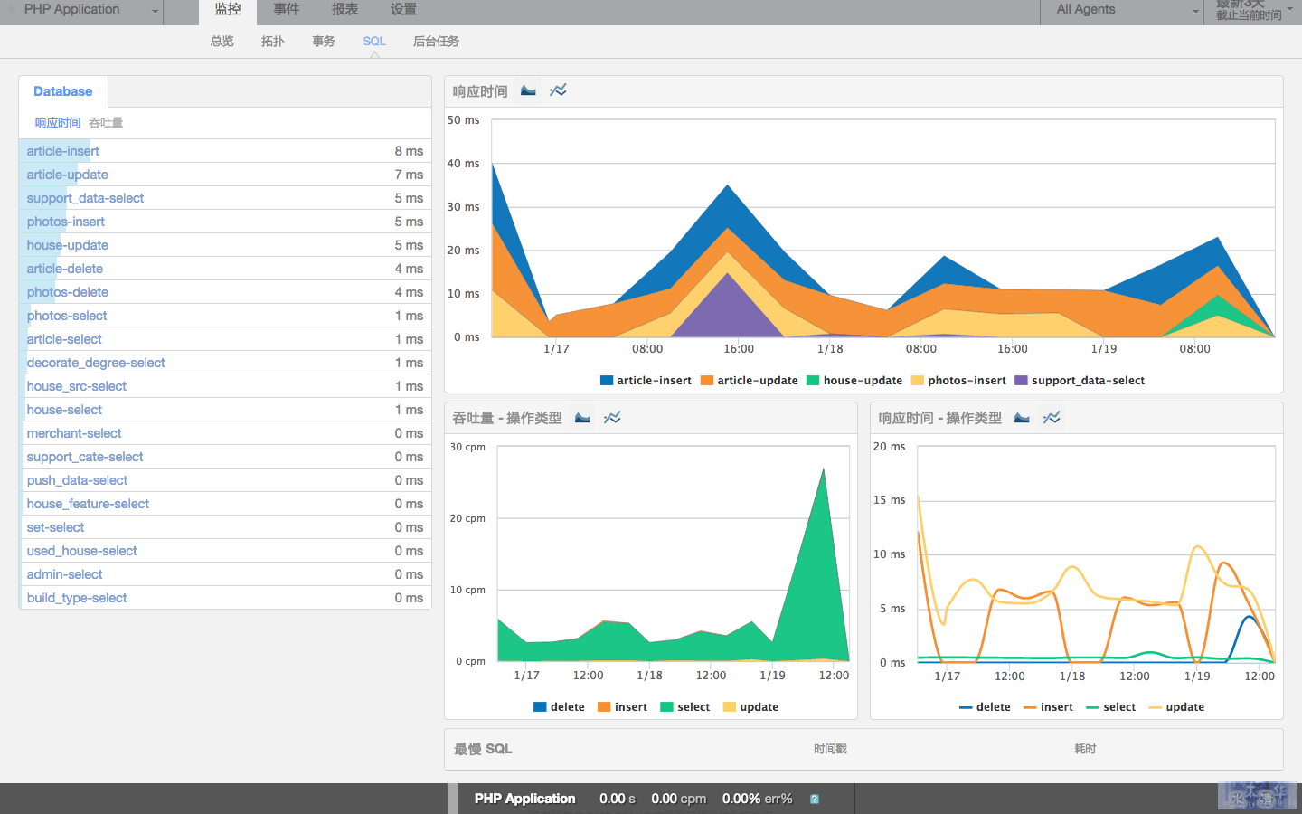Open support_data-select SQL entry
Screen dimensions: 1302x814
point(225,198)
